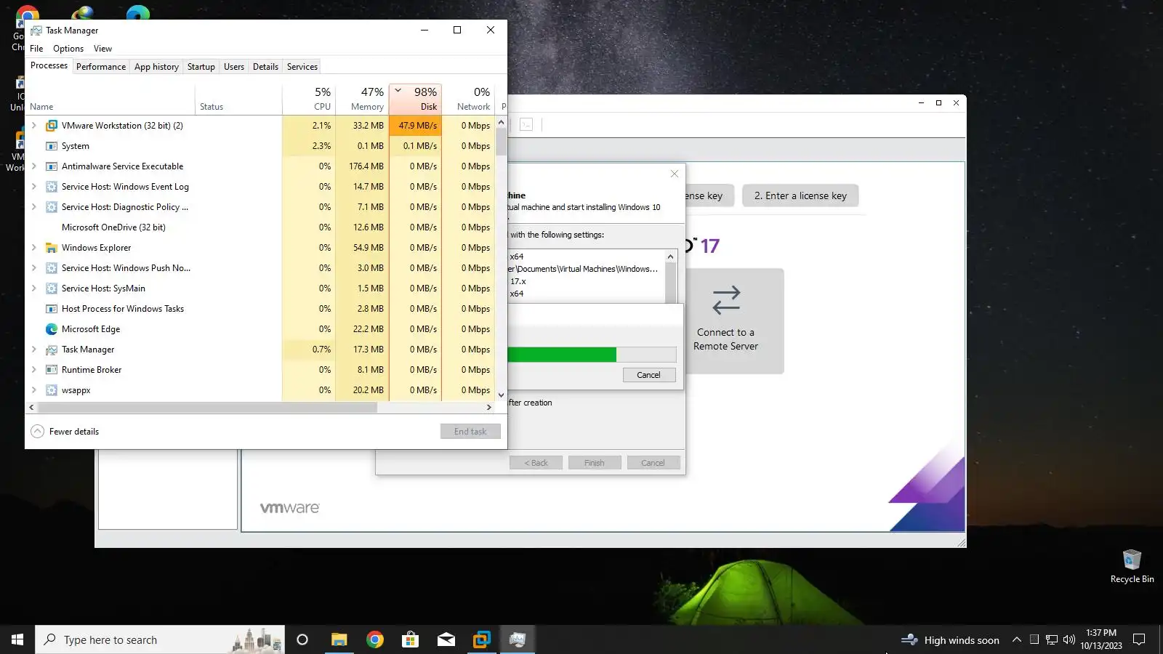Open Cortana from the taskbar circle icon
The height and width of the screenshot is (654, 1163).
point(302,639)
